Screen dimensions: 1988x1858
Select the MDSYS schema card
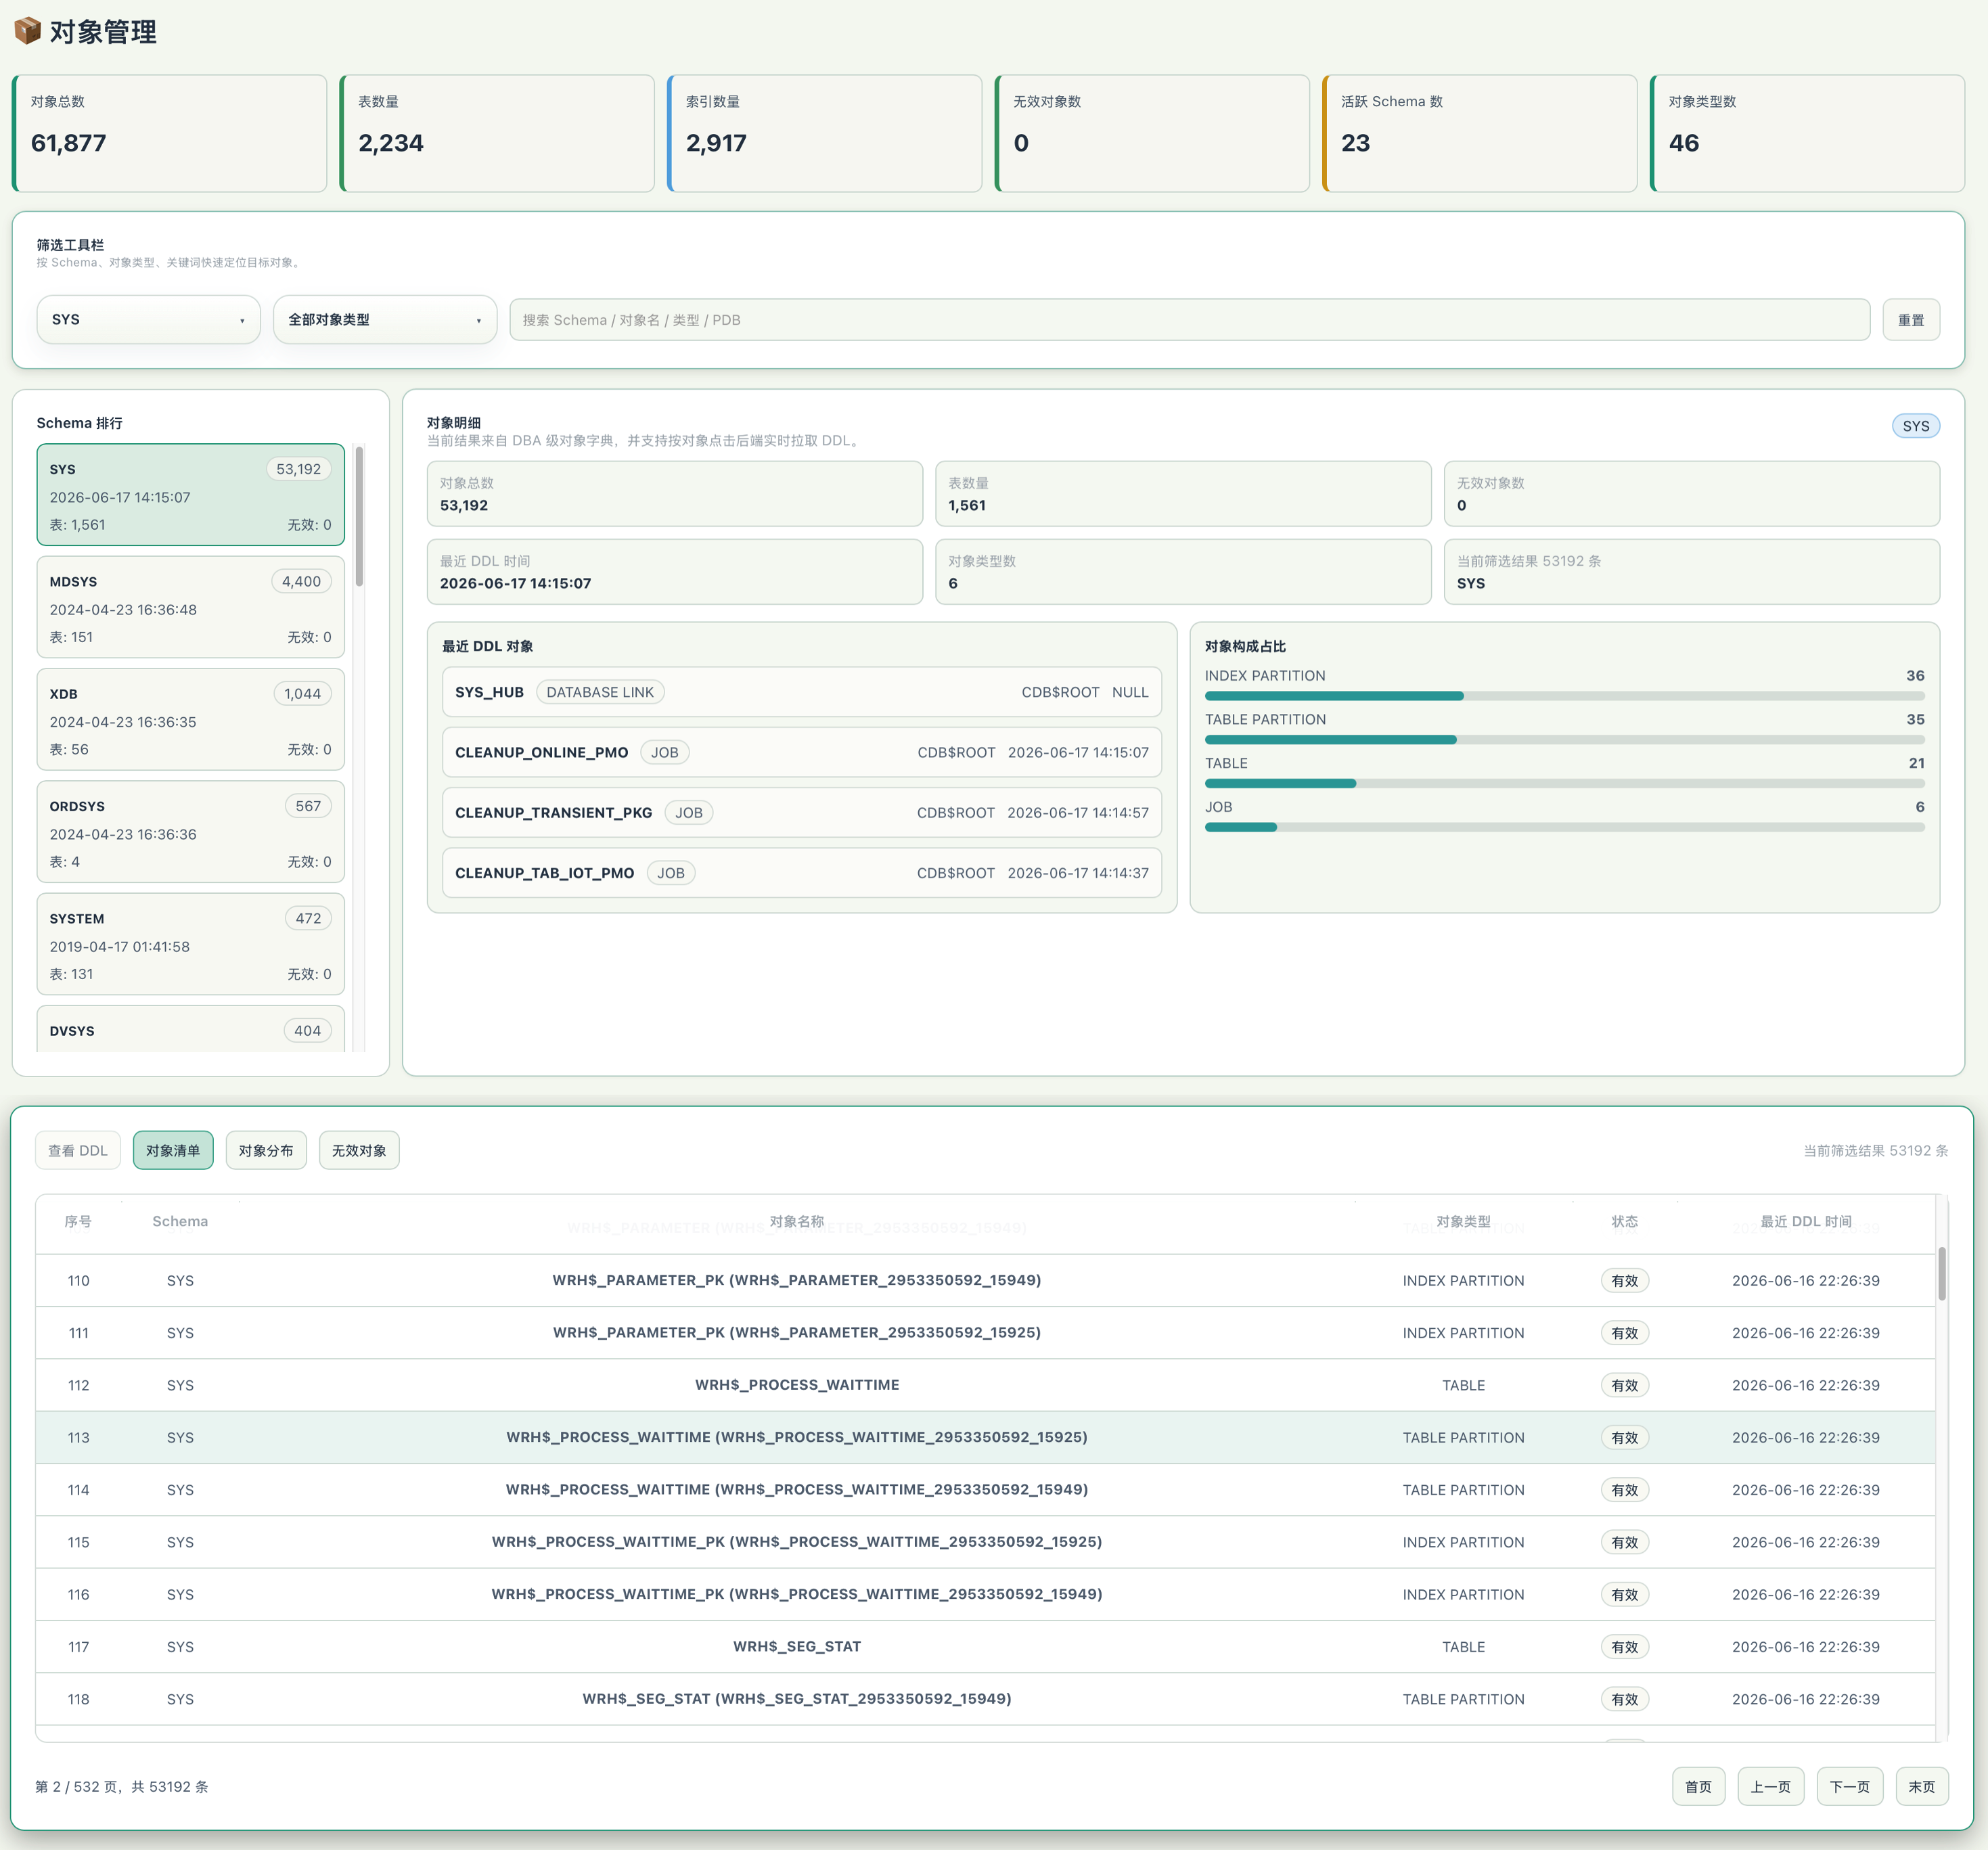[190, 608]
